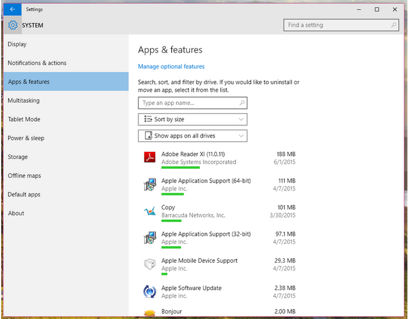Select the Bonjour entry name
The height and width of the screenshot is (319, 408).
click(x=172, y=311)
